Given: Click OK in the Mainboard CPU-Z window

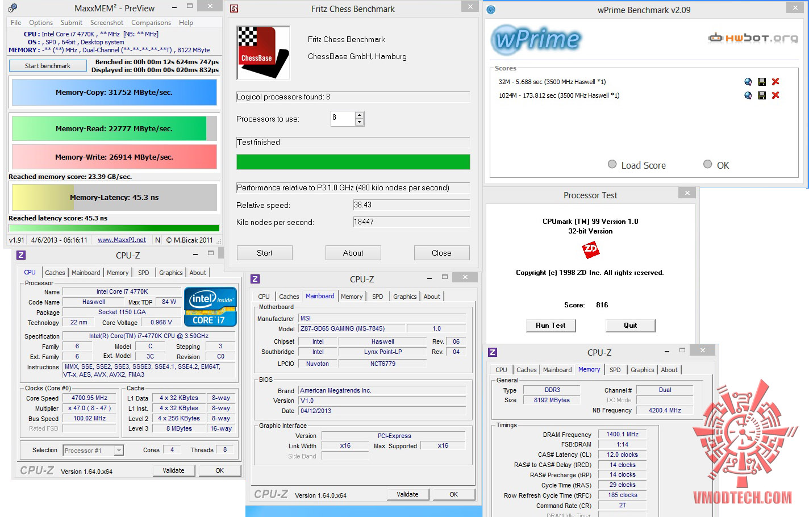Looking at the screenshot, I should tap(453, 494).
